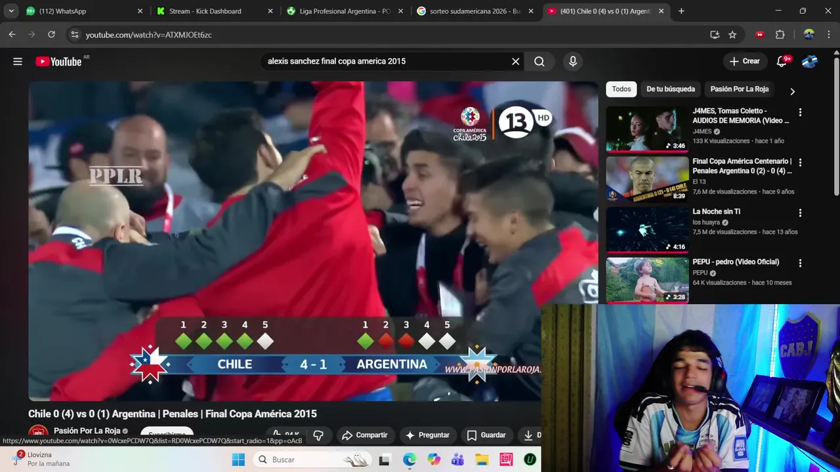Open the Windows Start menu
This screenshot has width=840, height=472.
tap(238, 460)
